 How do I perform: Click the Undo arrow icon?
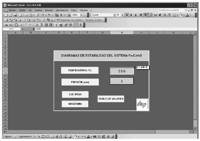click(43, 15)
